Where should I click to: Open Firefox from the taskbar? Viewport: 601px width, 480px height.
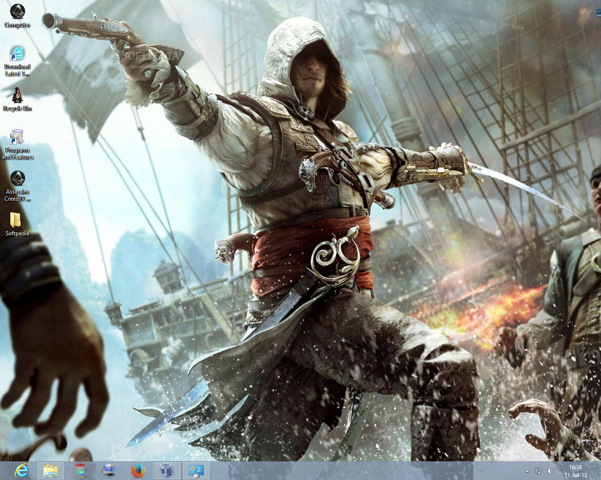pos(138,471)
